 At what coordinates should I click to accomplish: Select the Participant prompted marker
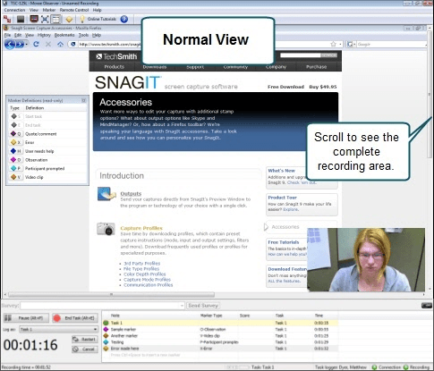[47, 168]
